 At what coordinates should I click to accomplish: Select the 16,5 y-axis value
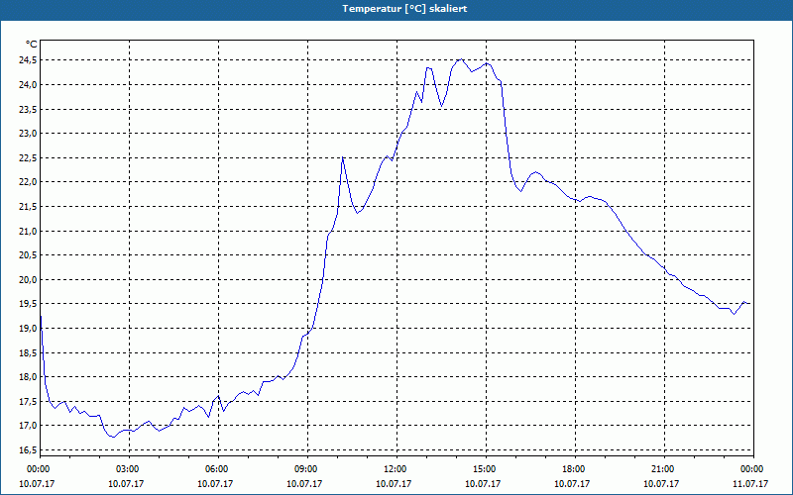pyautogui.click(x=27, y=450)
